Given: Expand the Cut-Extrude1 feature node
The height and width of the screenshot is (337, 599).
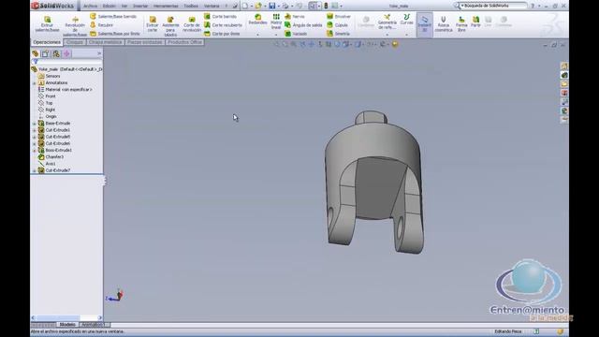Looking at the screenshot, I should pyautogui.click(x=35, y=130).
